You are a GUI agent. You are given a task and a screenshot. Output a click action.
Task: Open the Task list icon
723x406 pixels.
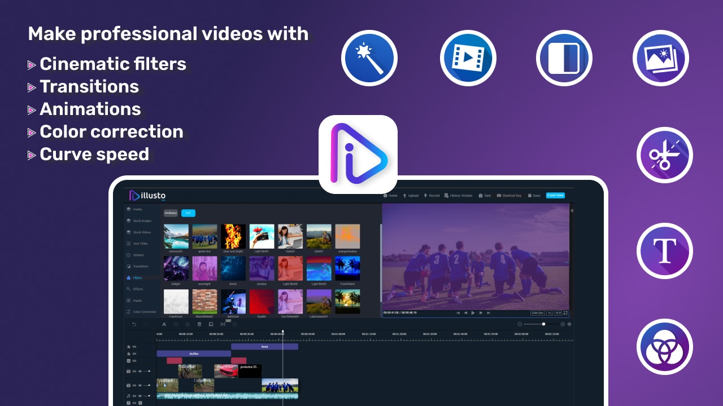coord(481,196)
